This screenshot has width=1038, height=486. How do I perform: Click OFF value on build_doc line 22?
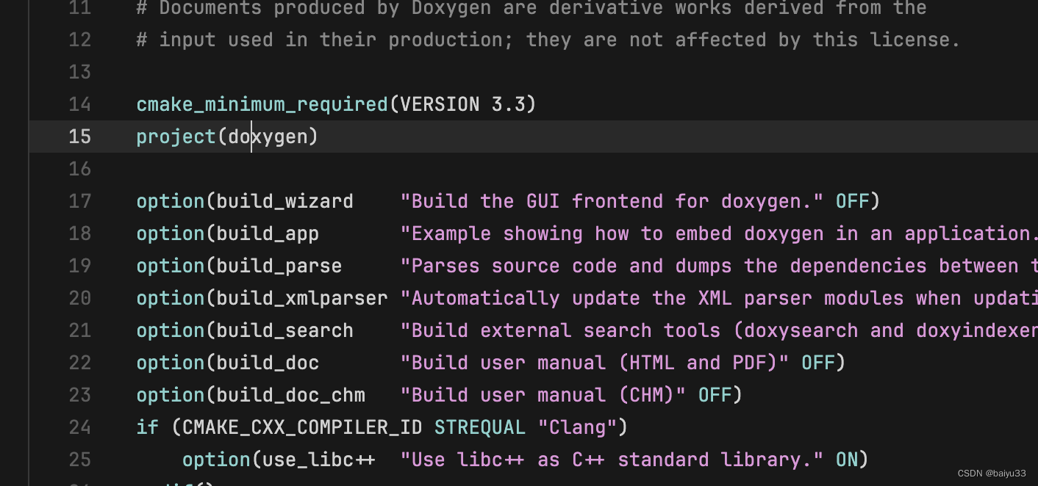(x=818, y=363)
